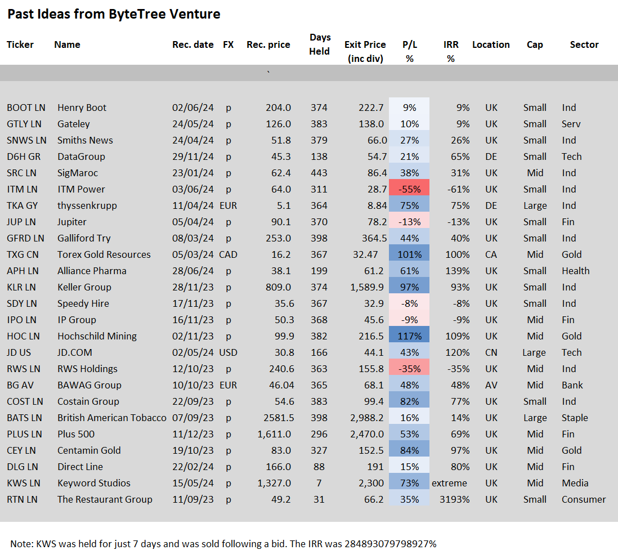Select the ITM Power red -55% cell
618x559 pixels.
[x=409, y=189]
